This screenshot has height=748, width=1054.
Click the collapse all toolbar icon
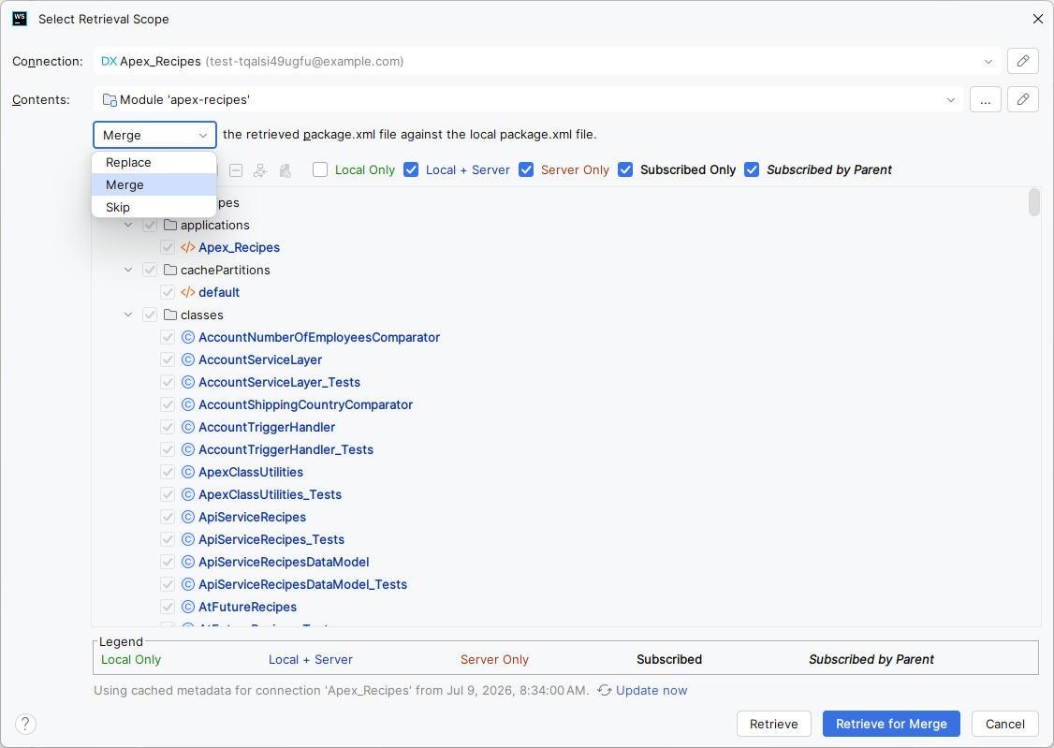pos(236,170)
